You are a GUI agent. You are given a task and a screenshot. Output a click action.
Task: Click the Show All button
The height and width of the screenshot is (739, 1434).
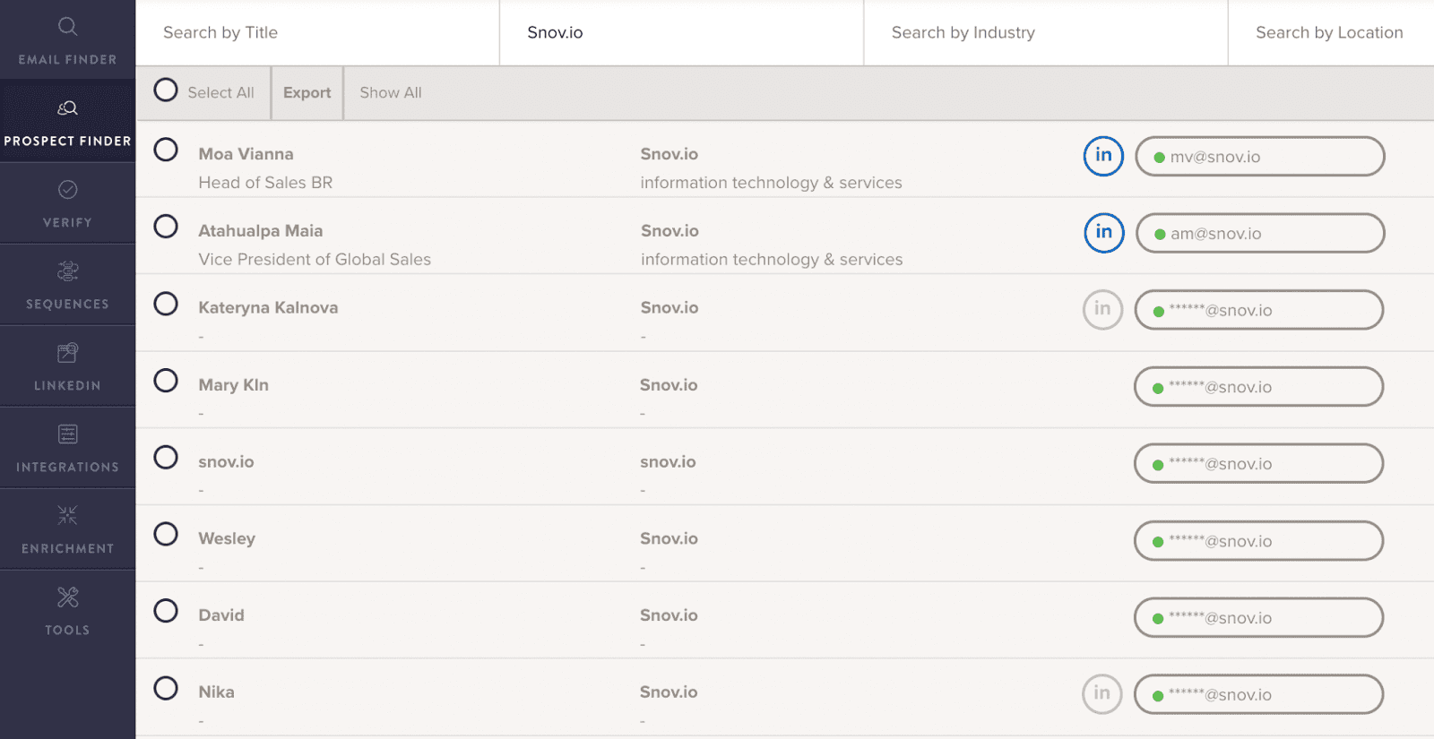click(390, 93)
